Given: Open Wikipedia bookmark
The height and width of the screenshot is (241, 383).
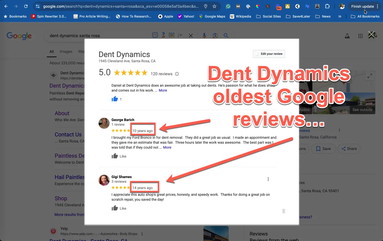Looking at the screenshot, I should coord(241,16).
